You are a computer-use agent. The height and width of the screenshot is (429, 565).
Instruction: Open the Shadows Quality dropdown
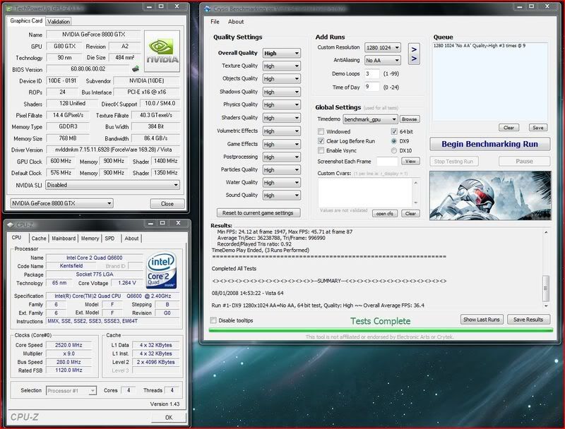(281, 92)
